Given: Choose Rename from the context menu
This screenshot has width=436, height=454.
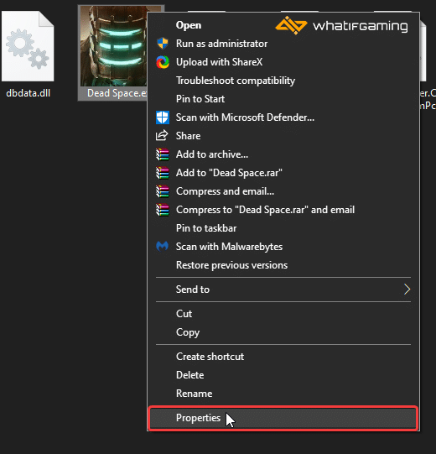Looking at the screenshot, I should (x=283, y=394).
